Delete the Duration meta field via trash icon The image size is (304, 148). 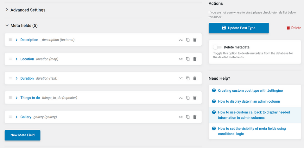tap(195, 78)
